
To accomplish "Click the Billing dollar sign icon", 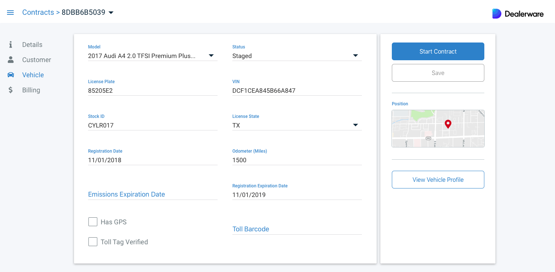I will tap(11, 90).
